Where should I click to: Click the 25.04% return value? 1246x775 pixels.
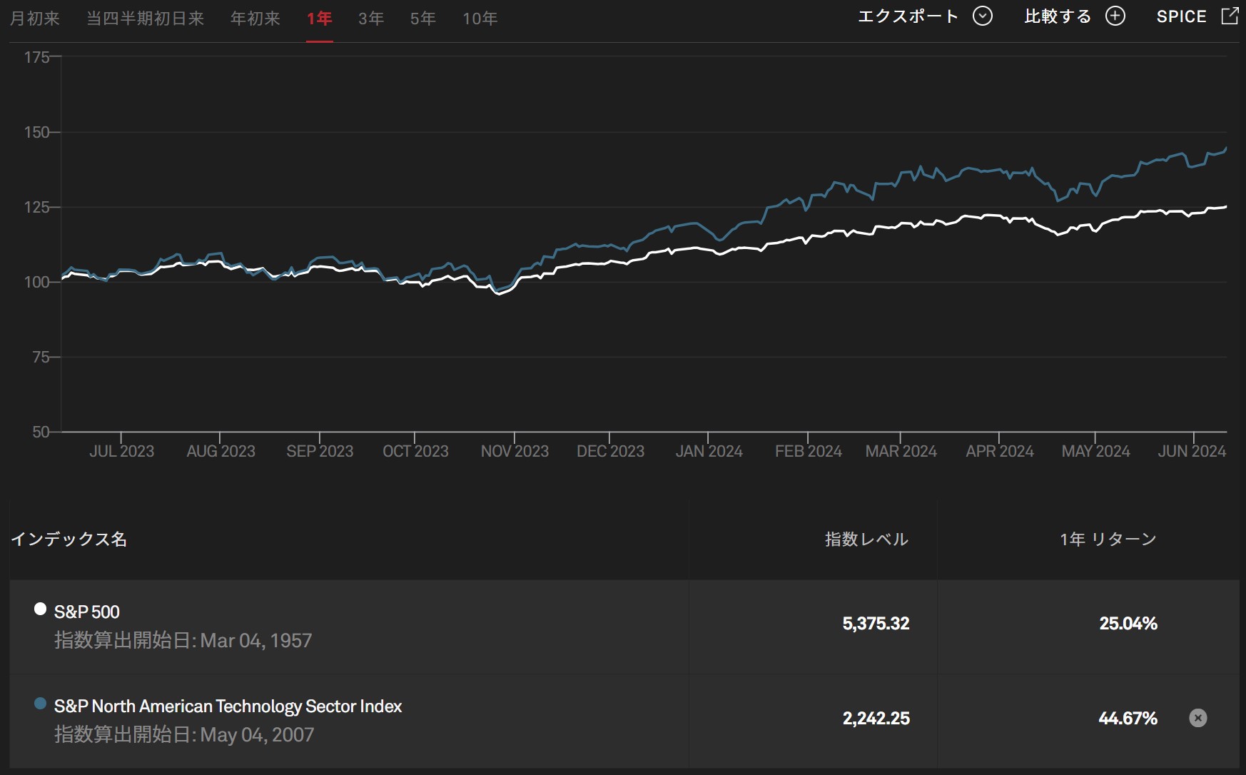point(1128,624)
